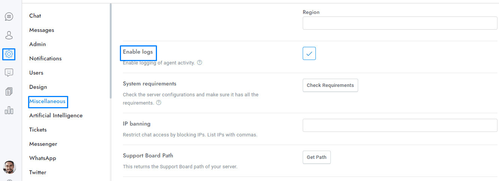Open the articles documents icon

(x=9, y=91)
